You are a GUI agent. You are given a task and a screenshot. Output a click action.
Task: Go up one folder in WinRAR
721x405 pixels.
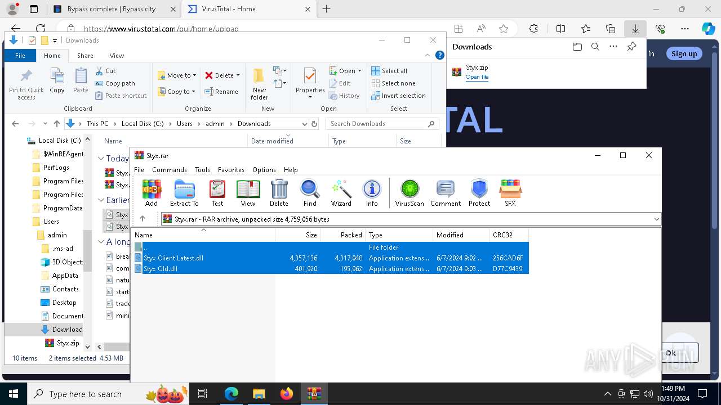(143, 219)
